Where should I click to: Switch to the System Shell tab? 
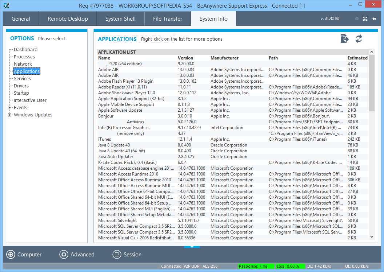120,19
